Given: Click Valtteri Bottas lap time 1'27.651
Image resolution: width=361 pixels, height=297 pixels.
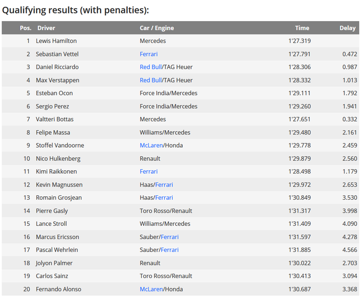Looking at the screenshot, I should point(299,119).
